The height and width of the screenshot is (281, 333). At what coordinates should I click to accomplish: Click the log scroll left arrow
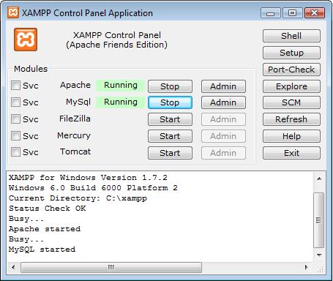pos(13,267)
